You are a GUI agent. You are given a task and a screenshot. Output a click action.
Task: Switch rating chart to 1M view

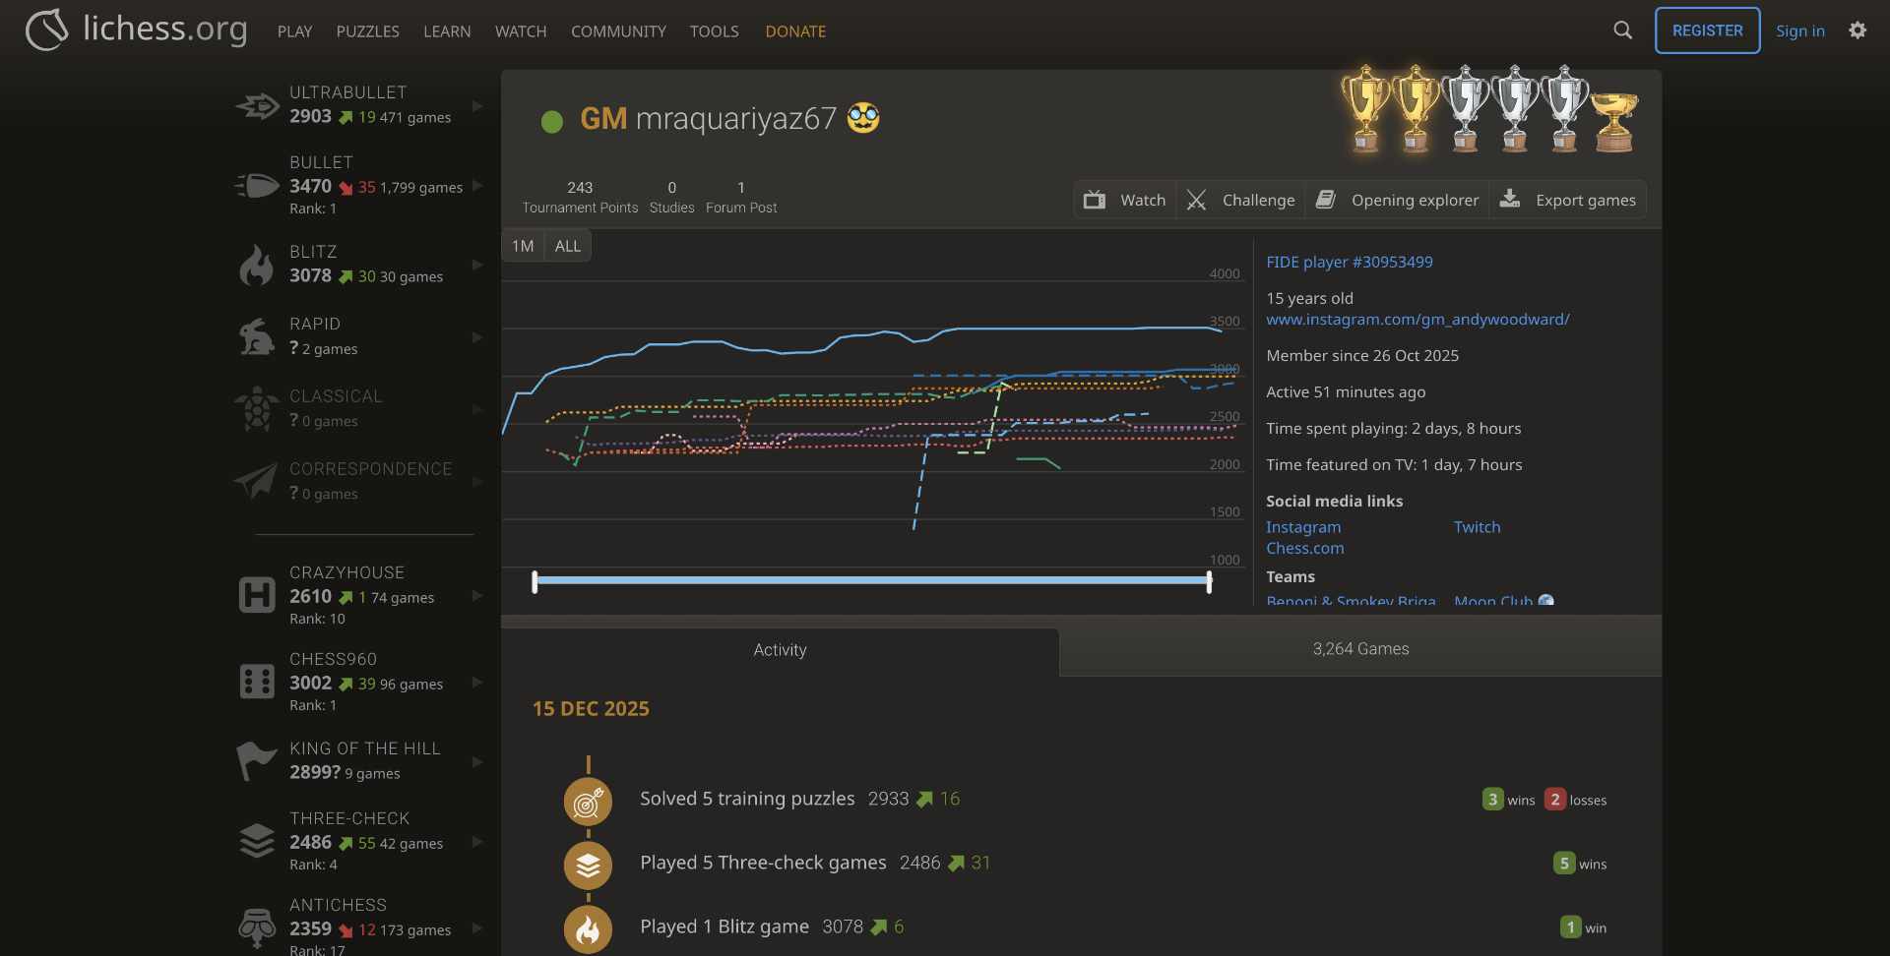523,246
